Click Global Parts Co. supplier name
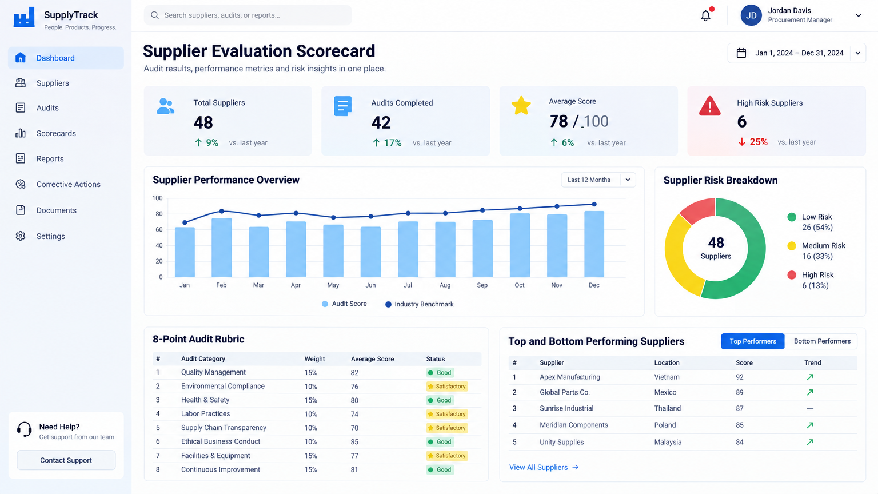Viewport: 878px width, 494px height. pos(565,392)
